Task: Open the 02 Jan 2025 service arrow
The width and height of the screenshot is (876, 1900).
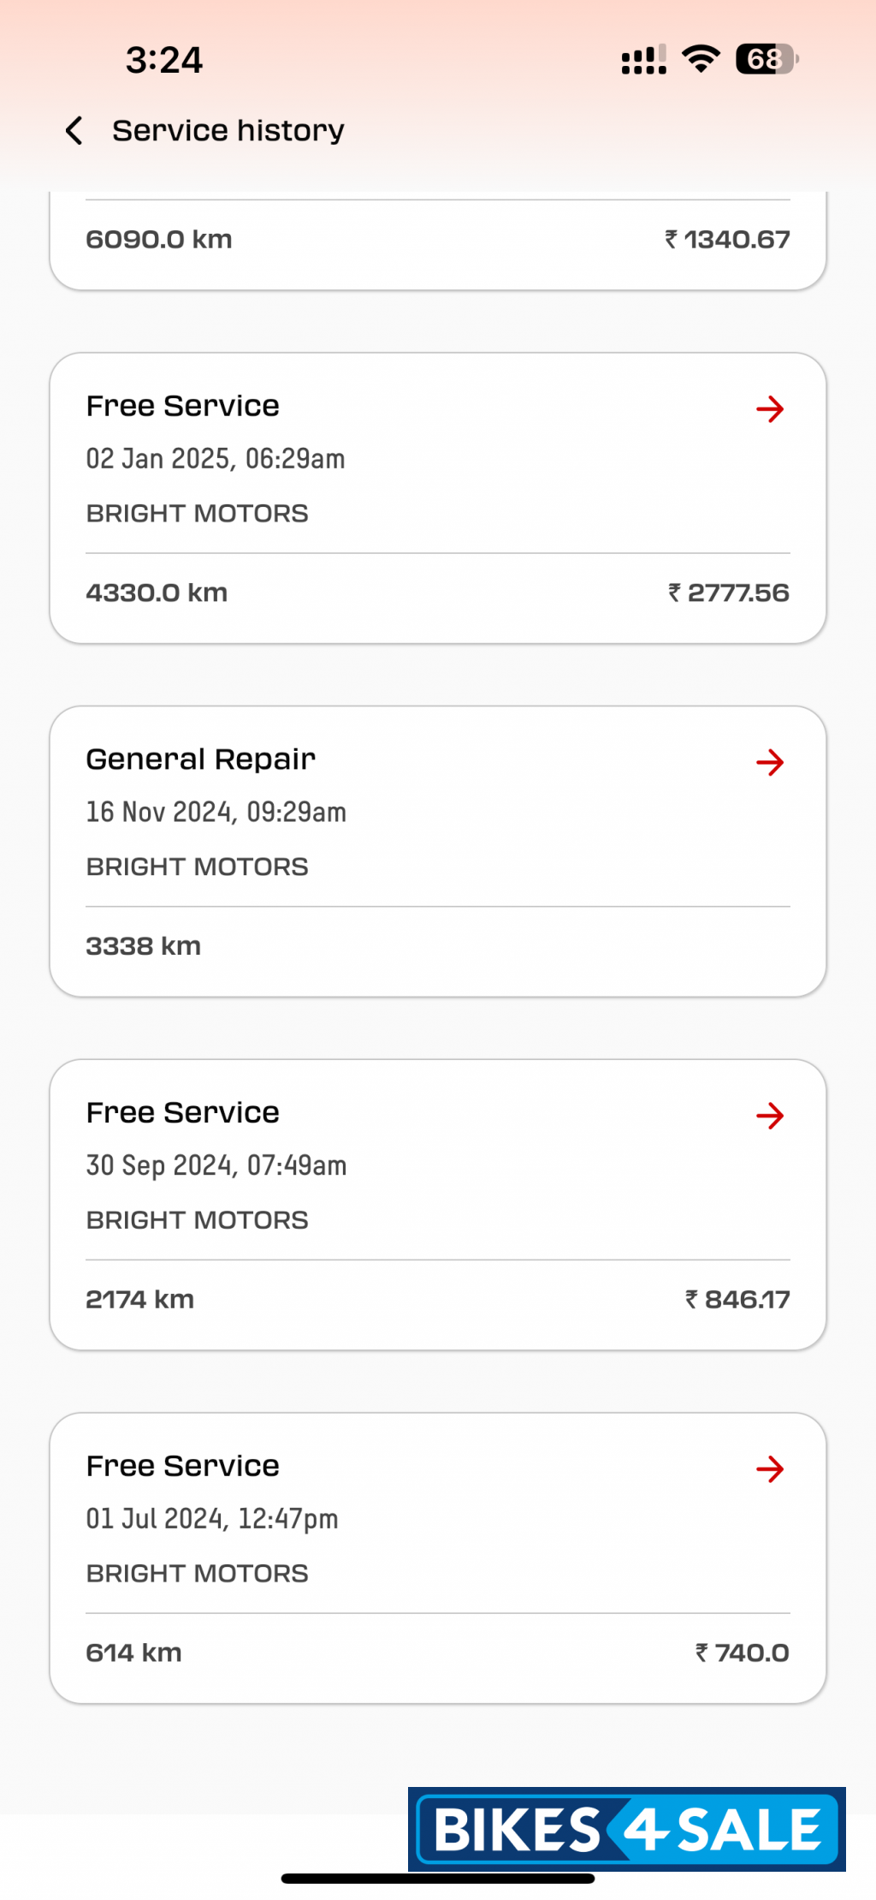Action: click(770, 409)
